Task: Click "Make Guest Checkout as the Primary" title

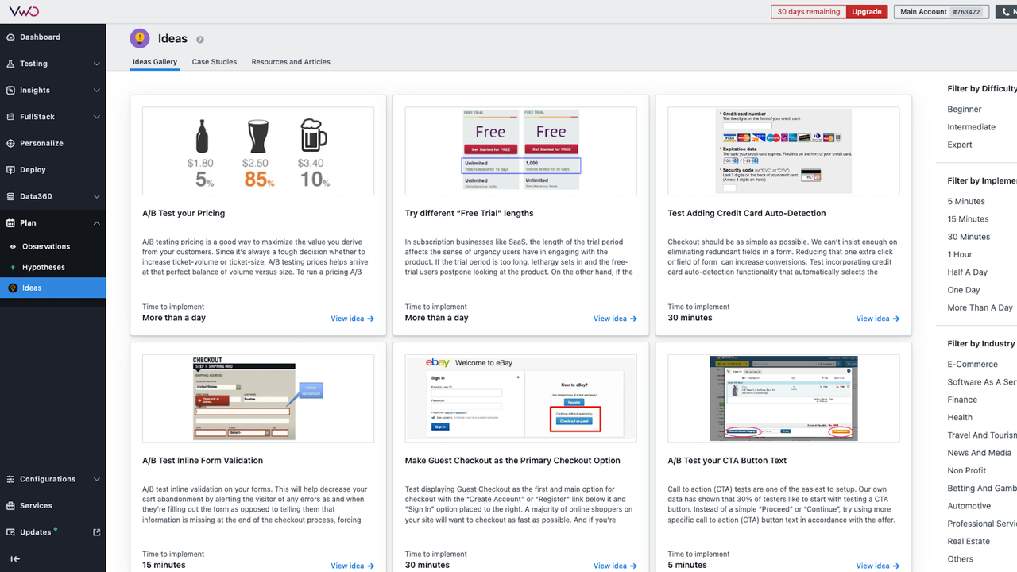Action: 512,461
